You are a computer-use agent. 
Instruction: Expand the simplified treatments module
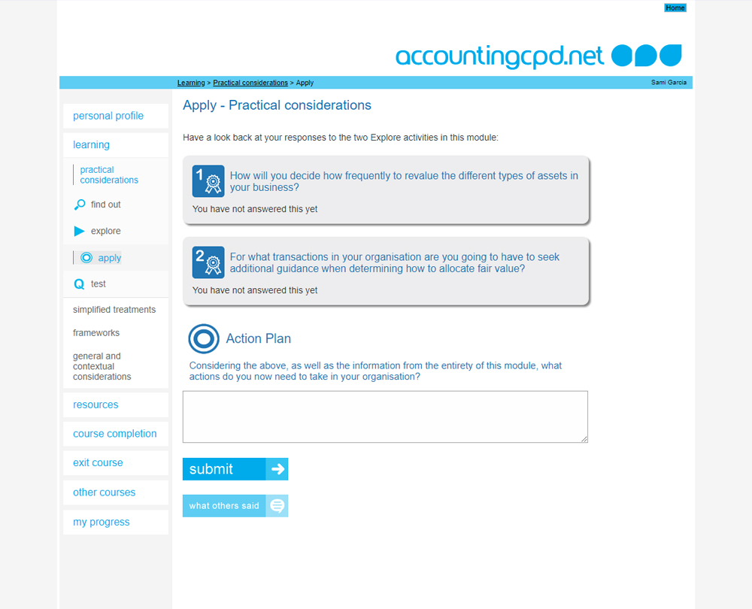114,310
